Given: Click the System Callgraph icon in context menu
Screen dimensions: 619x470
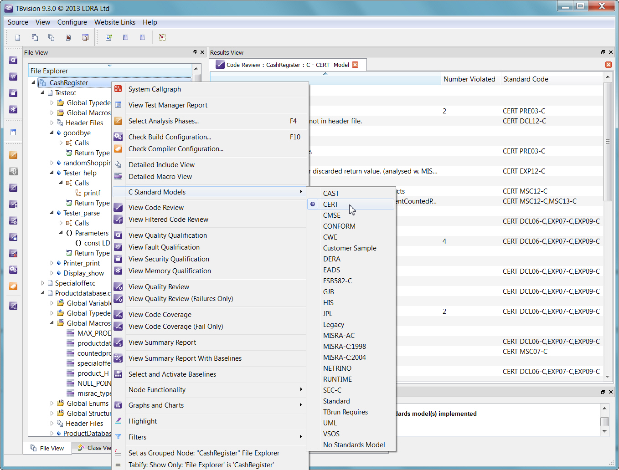Looking at the screenshot, I should tap(118, 89).
